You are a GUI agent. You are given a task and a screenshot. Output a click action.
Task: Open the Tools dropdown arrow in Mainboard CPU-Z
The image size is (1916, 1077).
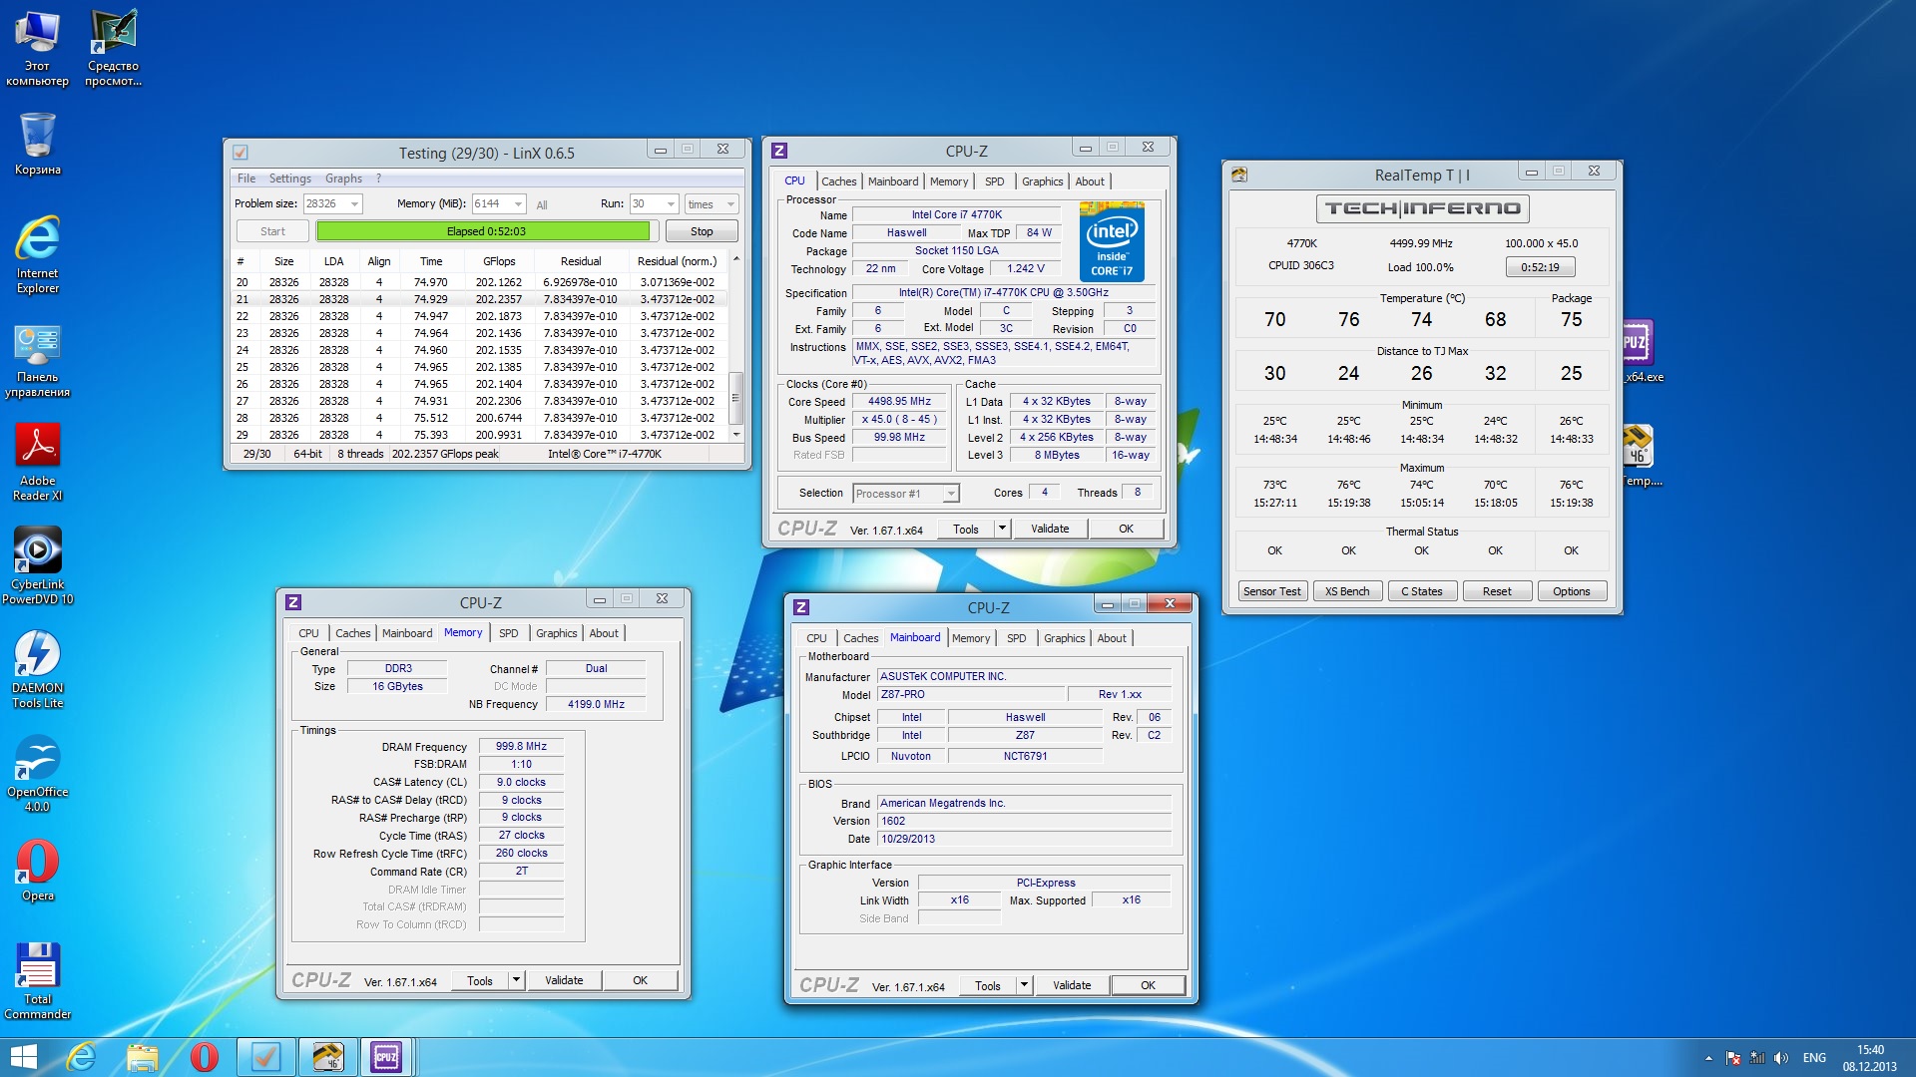(x=1024, y=985)
